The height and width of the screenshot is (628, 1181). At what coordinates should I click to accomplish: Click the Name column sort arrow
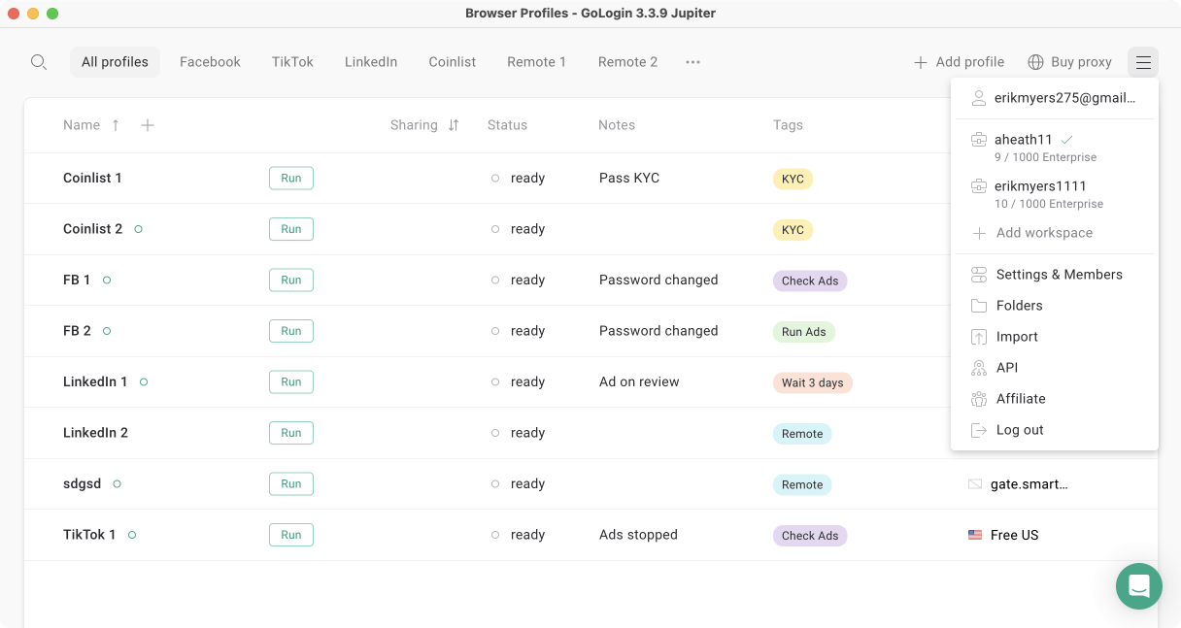[x=116, y=125]
